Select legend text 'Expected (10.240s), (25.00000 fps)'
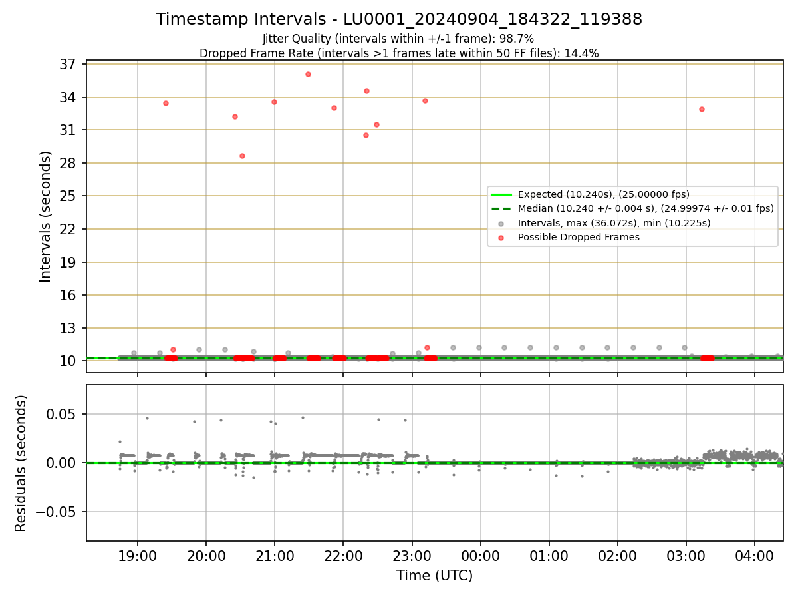Viewport: 798px width, 599px height. [x=604, y=195]
